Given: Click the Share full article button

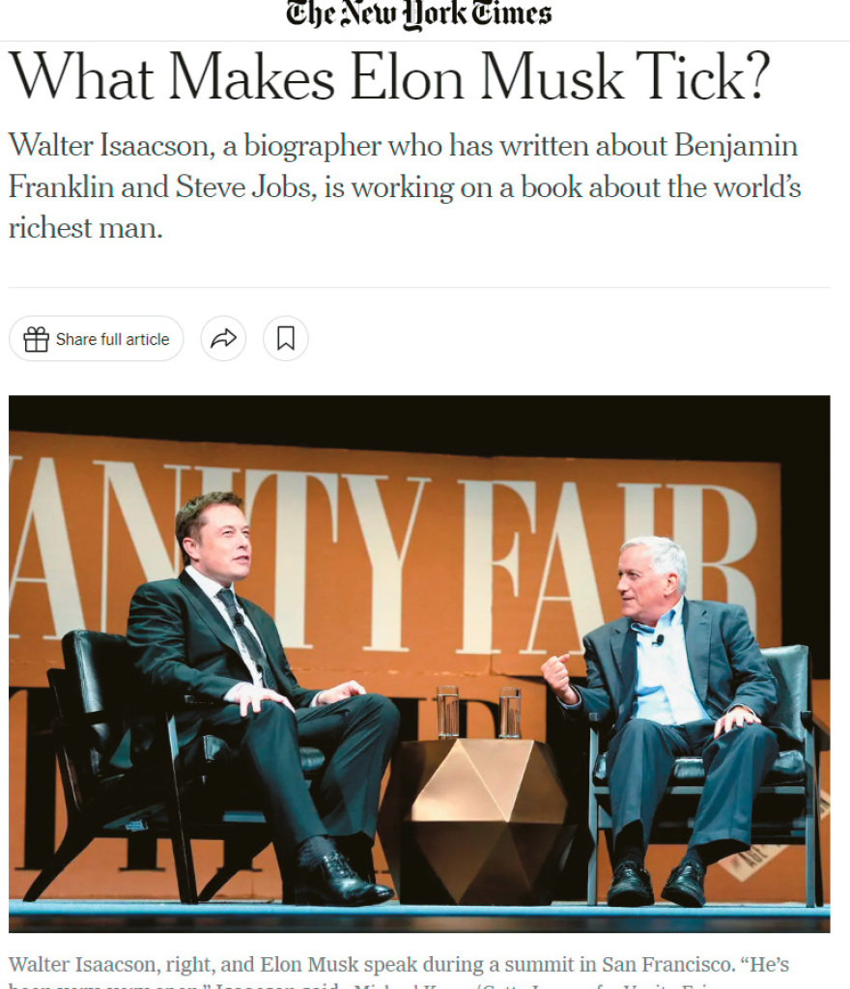Looking at the screenshot, I should pyautogui.click(x=97, y=339).
